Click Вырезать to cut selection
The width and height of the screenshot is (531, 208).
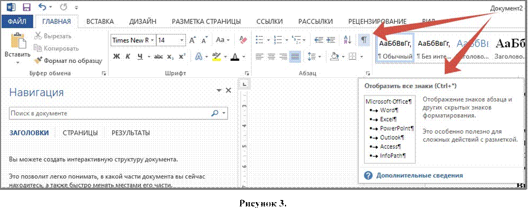(53, 36)
